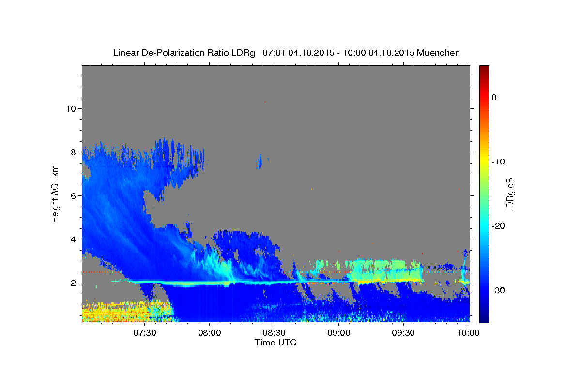Click the 07:30 time tick label
Viewport: 581px width, 387px height.
click(145, 333)
